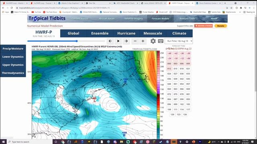Open the Pivotal Weather bookmark

pos(147,12)
